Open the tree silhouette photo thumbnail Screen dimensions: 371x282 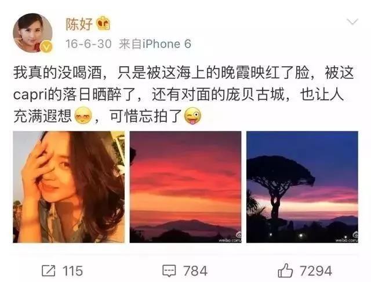[302, 187]
